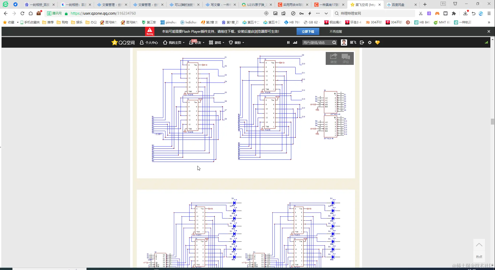Viewport: 495px width, 270px height.
Task: Open the yellow diamond VIP icon
Action: click(x=377, y=42)
